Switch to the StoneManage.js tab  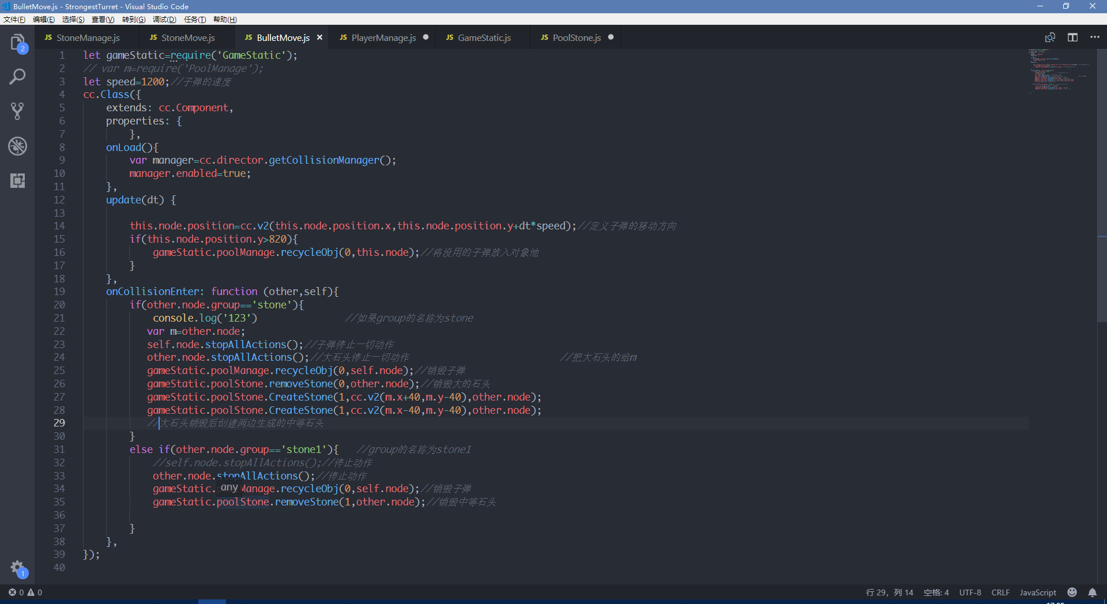[x=88, y=38]
